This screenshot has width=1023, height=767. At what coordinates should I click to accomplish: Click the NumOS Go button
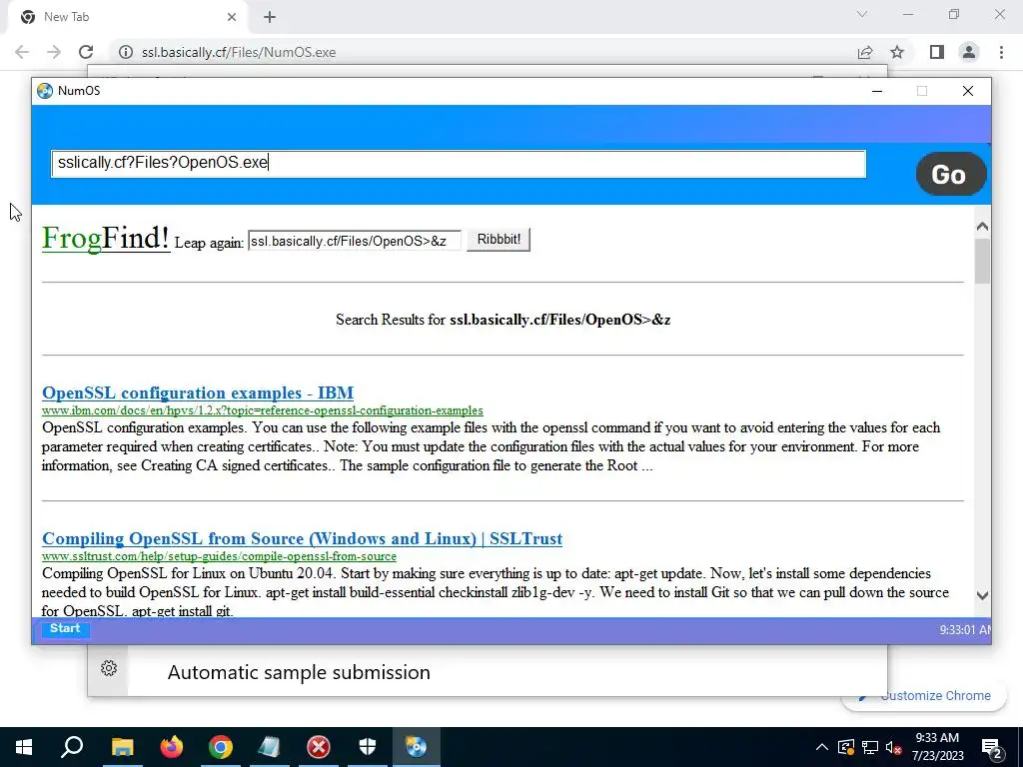(951, 174)
